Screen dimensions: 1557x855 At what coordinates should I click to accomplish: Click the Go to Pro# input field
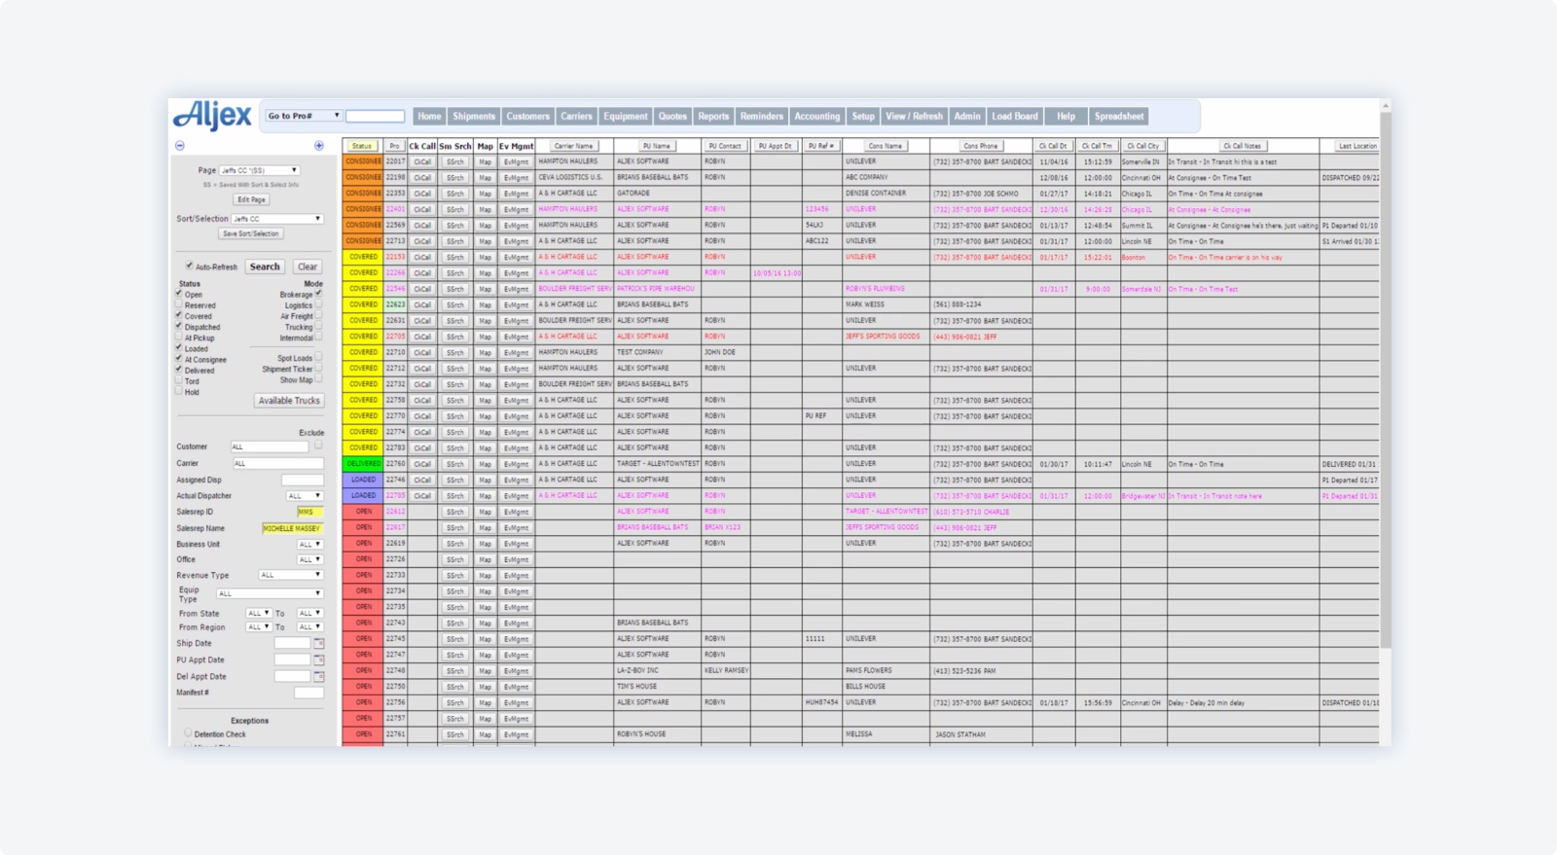tap(376, 117)
